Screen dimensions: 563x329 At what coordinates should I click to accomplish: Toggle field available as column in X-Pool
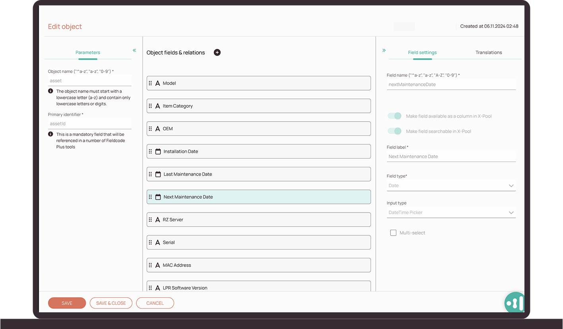pyautogui.click(x=394, y=116)
